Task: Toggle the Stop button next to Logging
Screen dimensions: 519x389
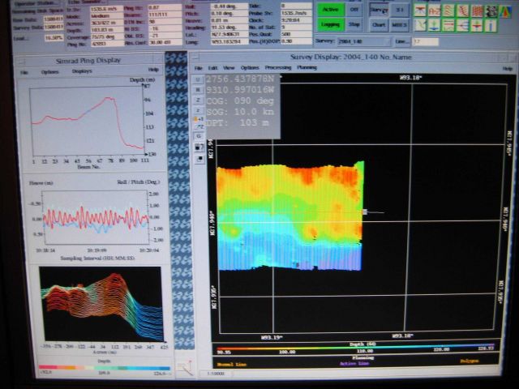Action: pos(354,25)
